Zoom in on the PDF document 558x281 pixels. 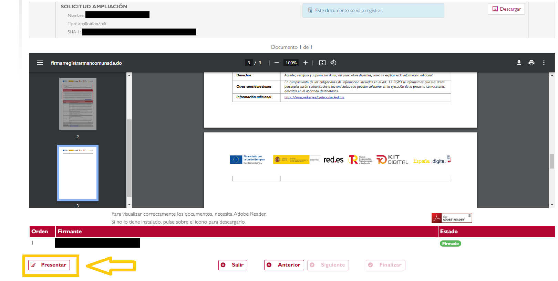click(x=305, y=63)
